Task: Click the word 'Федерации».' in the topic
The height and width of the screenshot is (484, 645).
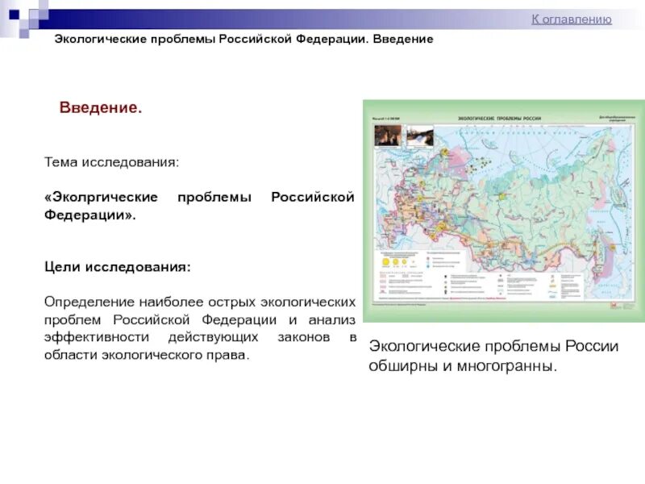Action: click(x=90, y=215)
